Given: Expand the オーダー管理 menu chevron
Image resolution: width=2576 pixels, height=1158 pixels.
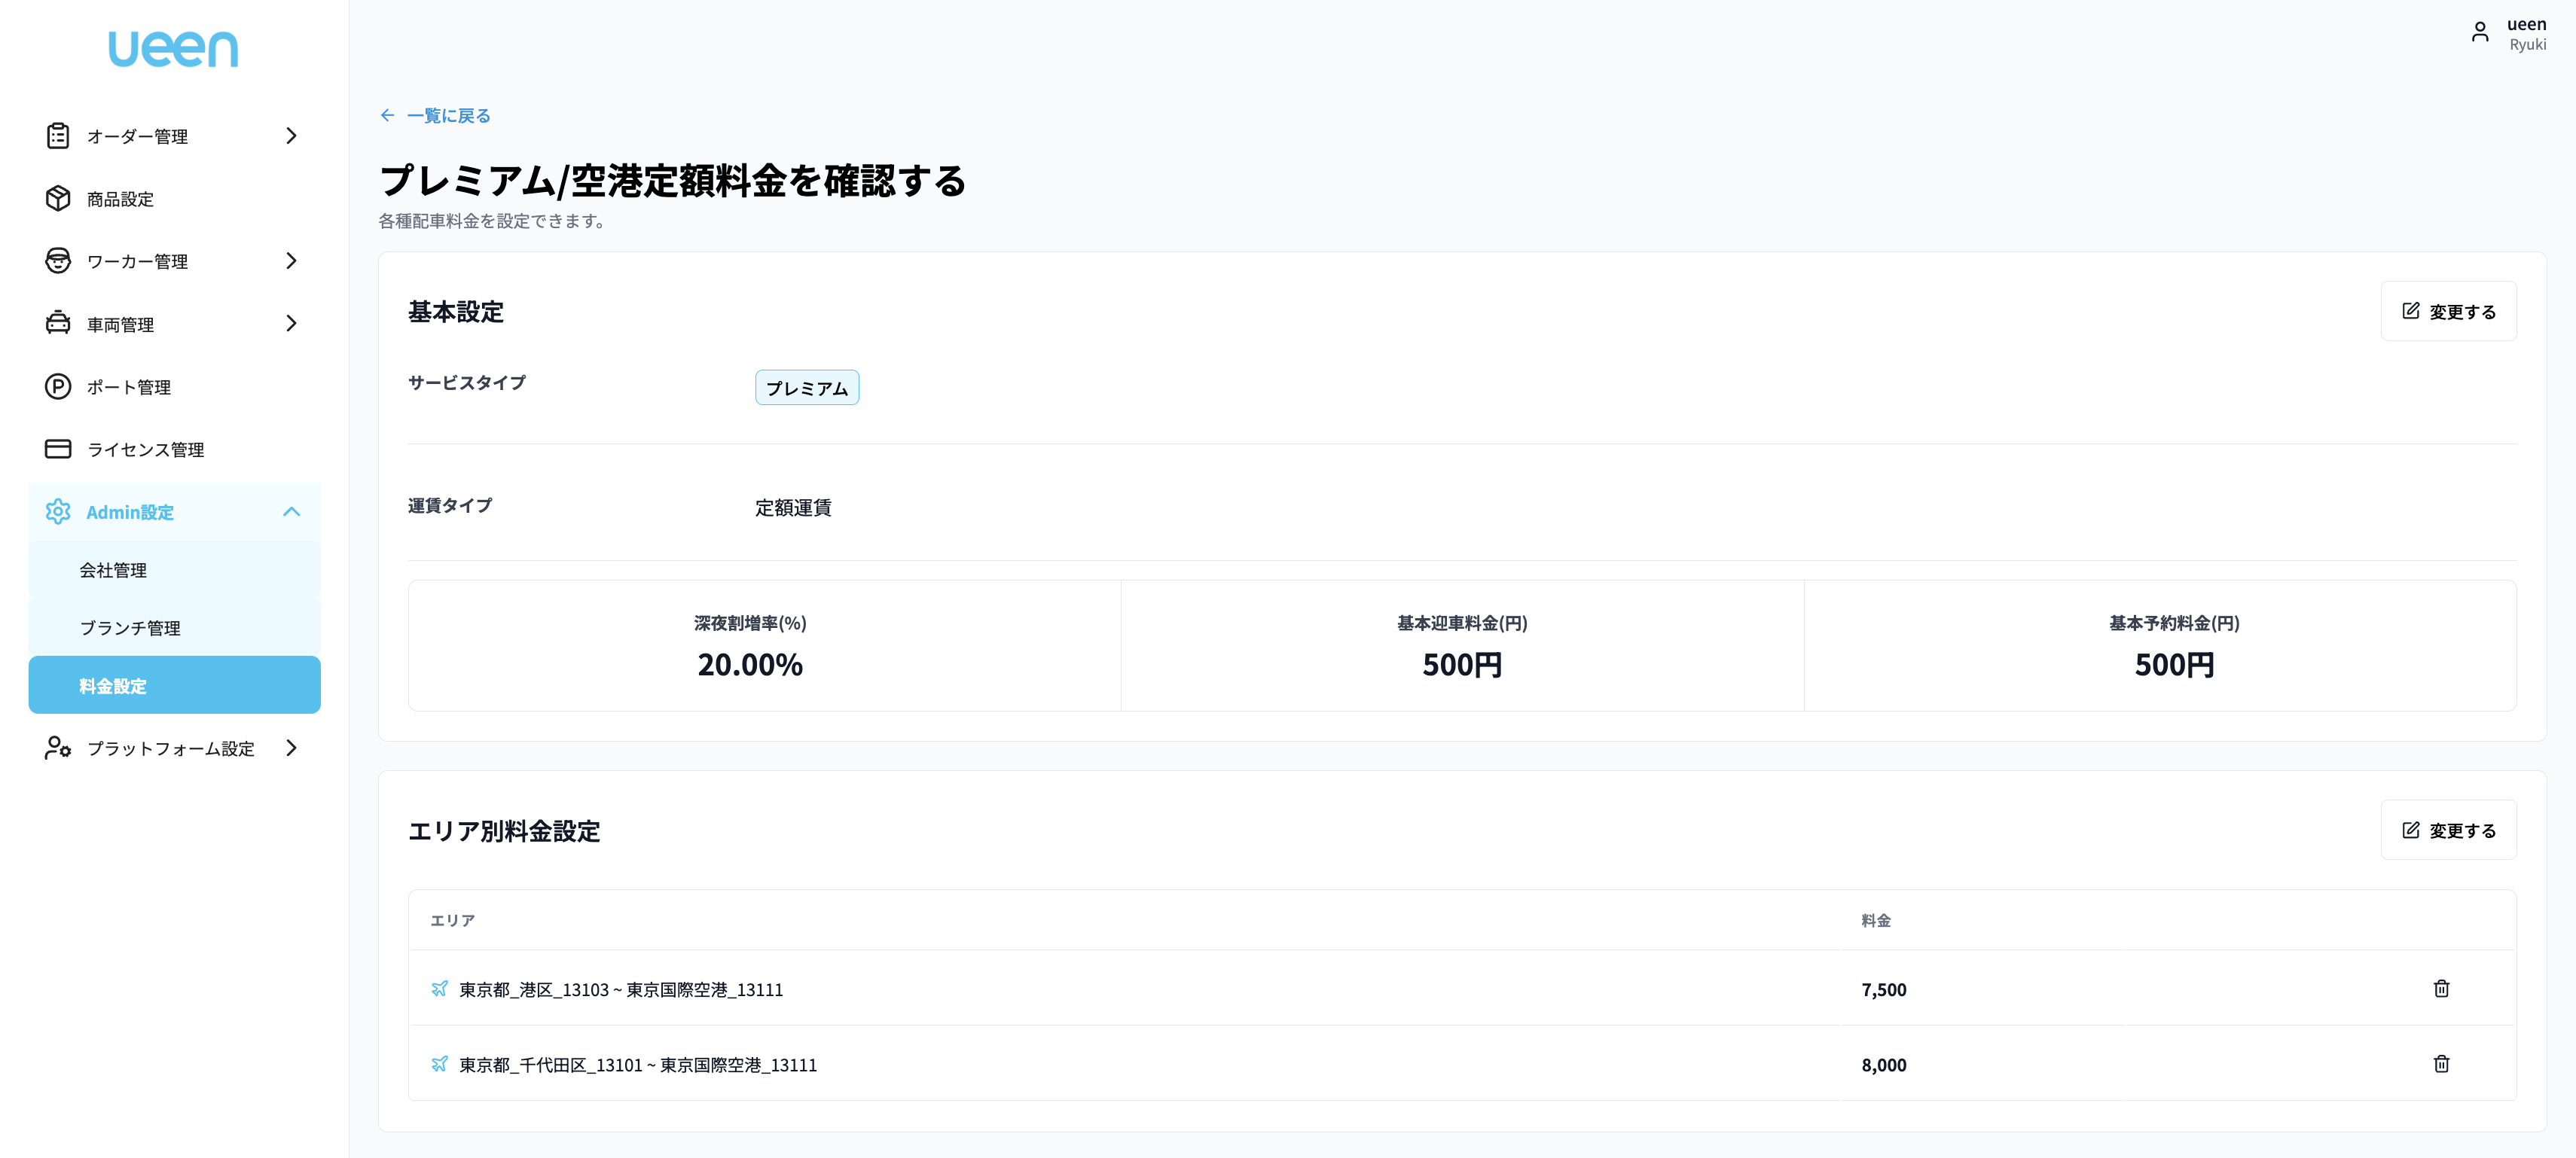Looking at the screenshot, I should pos(291,135).
